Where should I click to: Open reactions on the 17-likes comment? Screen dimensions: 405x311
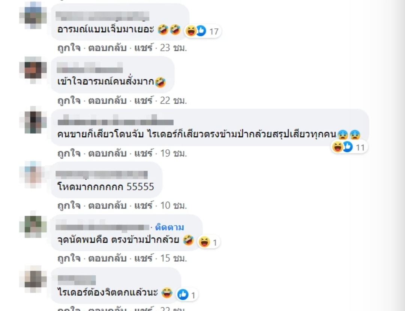[x=203, y=31]
